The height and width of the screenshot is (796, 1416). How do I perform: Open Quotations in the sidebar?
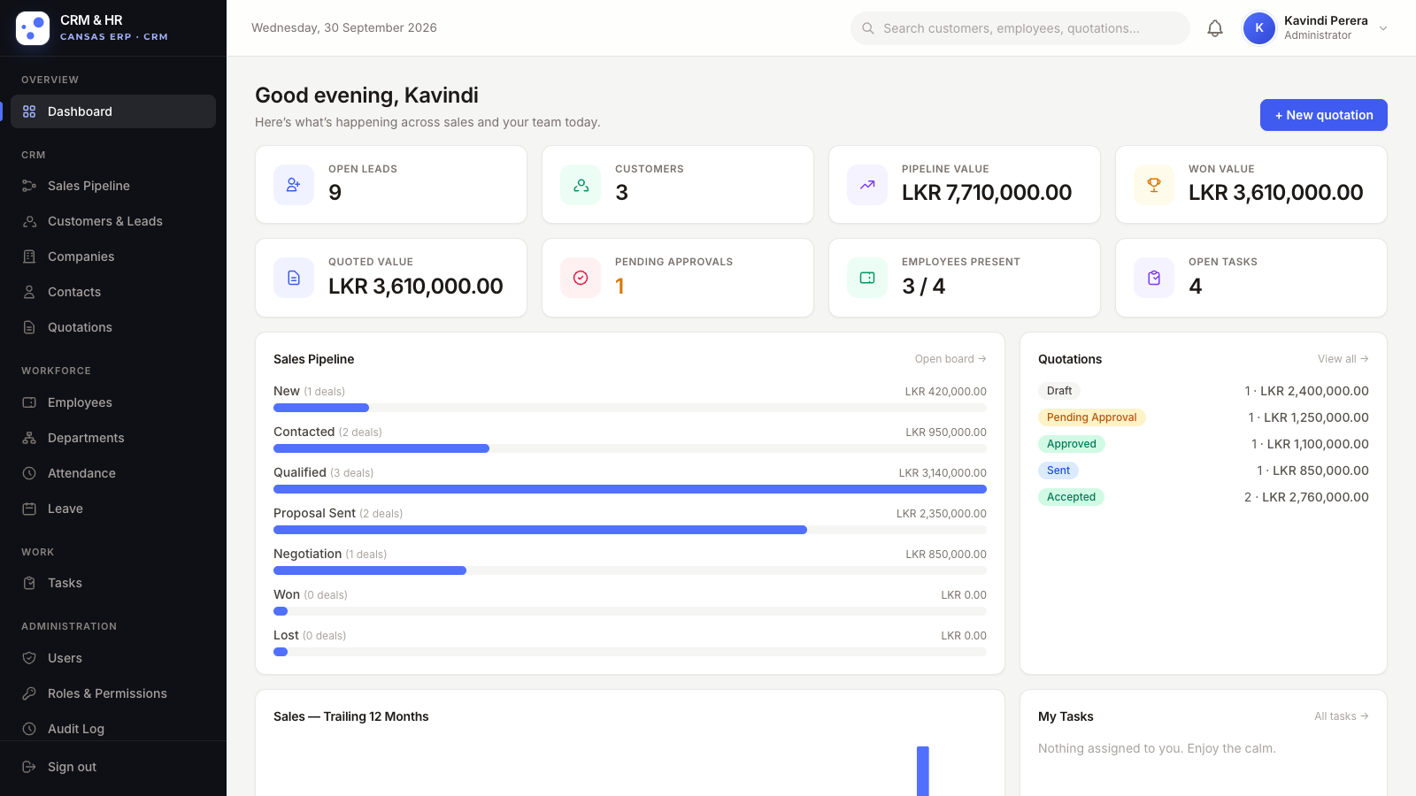[113, 327]
